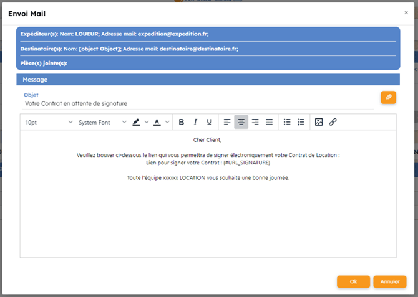418x297 pixels.
Task: Toggle bold formatting
Action: (x=182, y=122)
